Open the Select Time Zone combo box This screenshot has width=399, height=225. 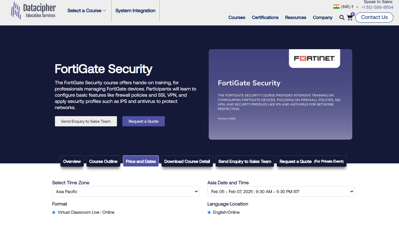tap(126, 192)
